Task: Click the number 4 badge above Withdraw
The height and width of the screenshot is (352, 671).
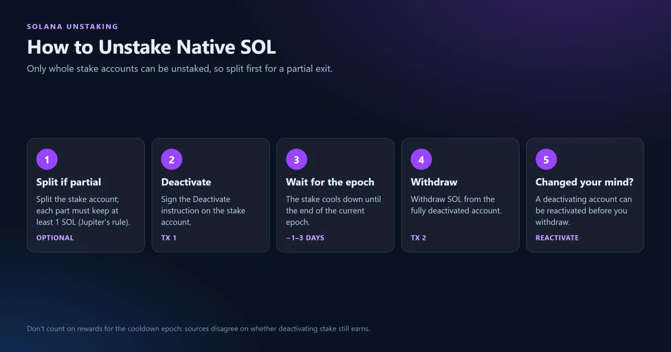Action: click(x=421, y=159)
